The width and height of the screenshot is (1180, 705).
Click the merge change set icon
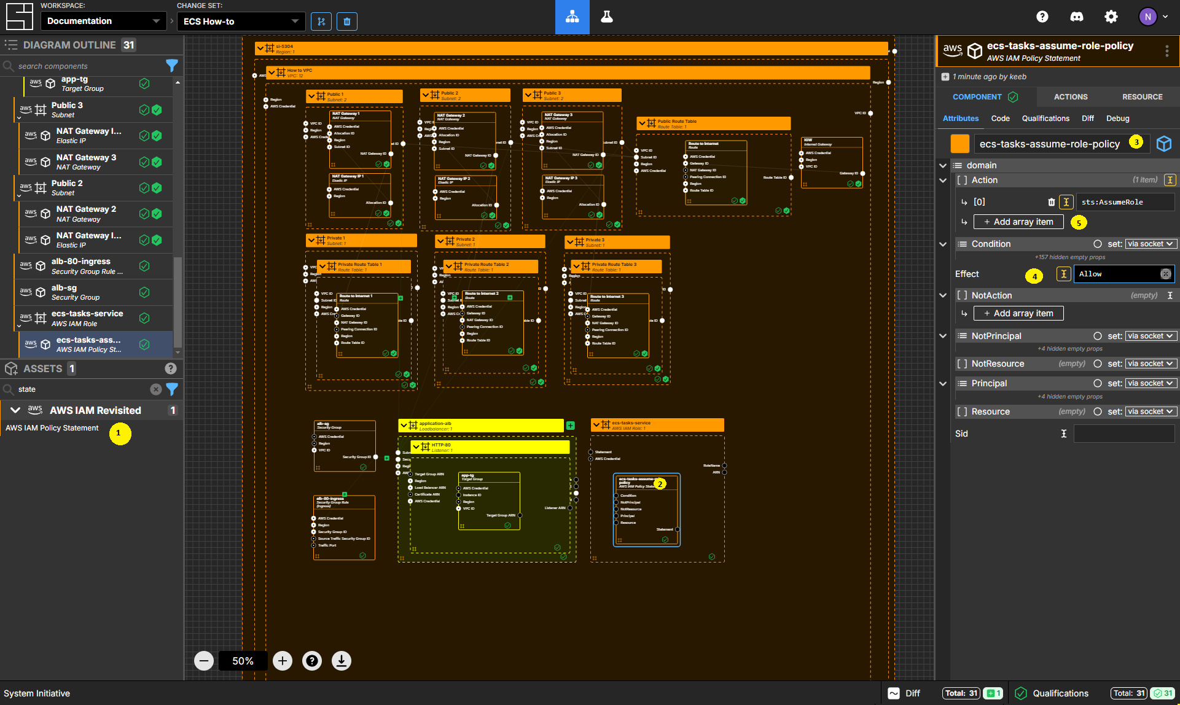[321, 21]
